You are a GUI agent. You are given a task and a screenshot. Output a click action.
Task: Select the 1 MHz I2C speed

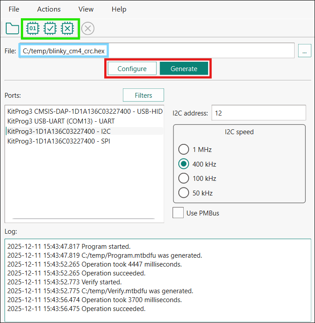(x=184, y=150)
